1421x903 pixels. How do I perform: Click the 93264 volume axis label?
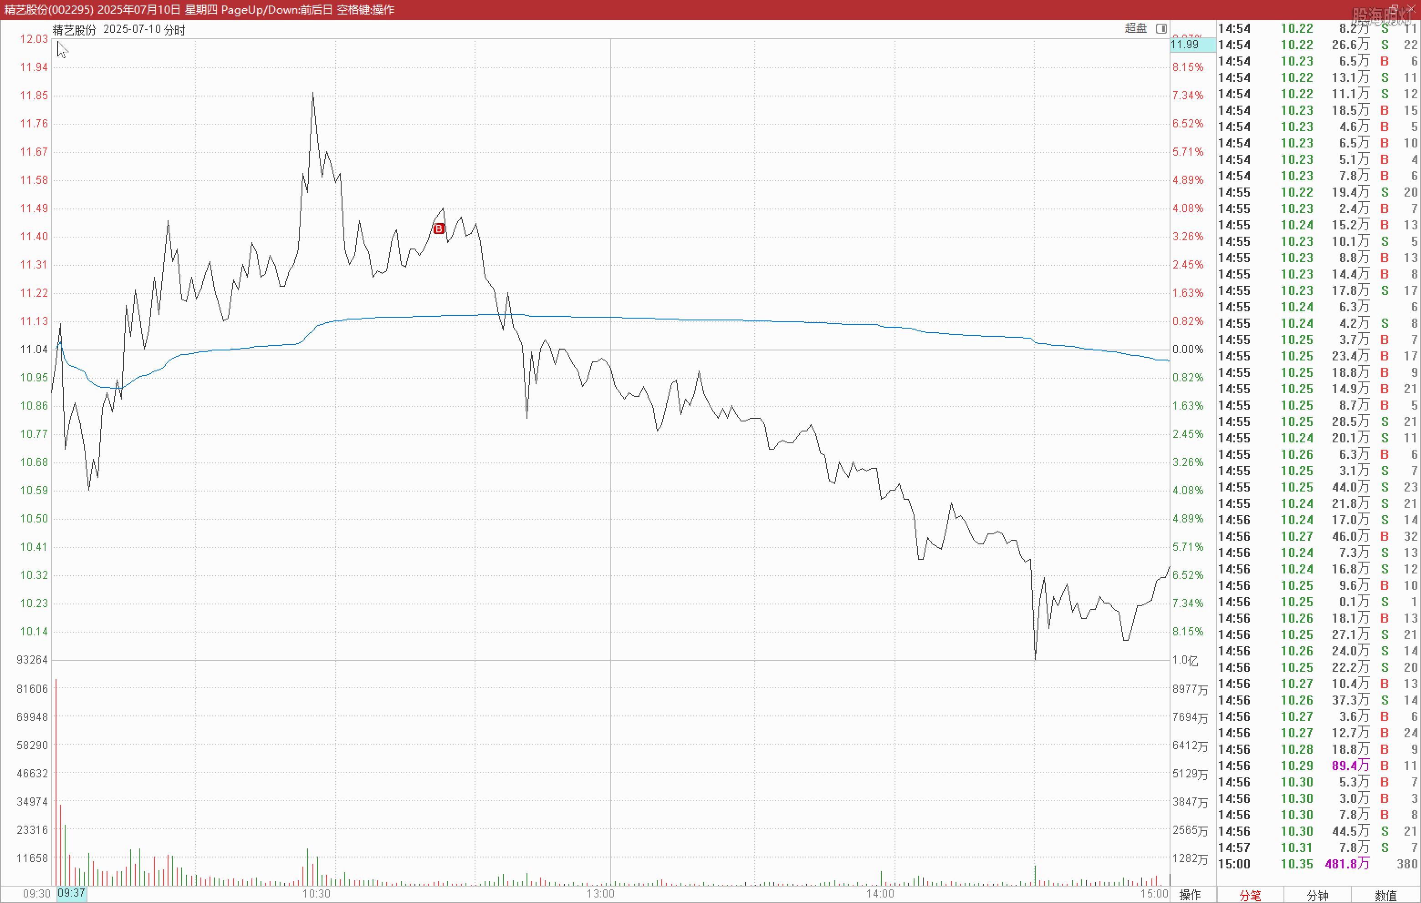point(32,659)
